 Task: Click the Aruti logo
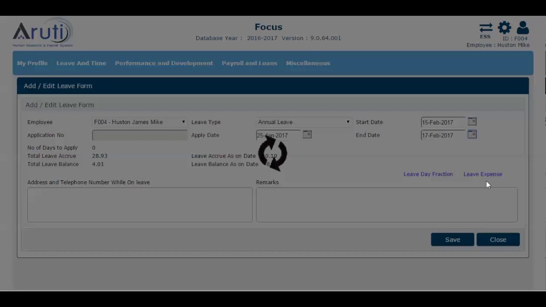tap(43, 32)
